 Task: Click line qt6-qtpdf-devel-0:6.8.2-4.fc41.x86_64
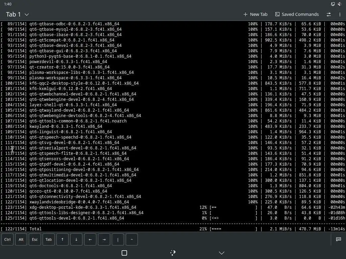74,164
